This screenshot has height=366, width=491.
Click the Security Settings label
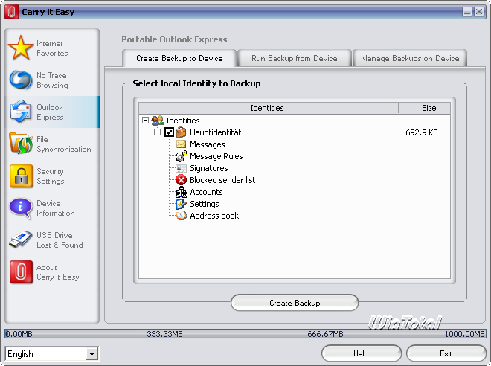tap(51, 176)
